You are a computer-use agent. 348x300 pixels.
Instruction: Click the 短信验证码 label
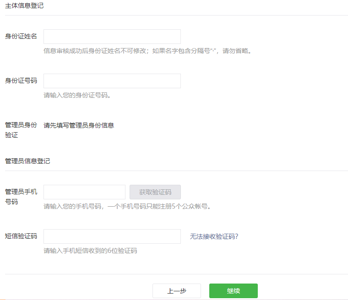[21, 236]
